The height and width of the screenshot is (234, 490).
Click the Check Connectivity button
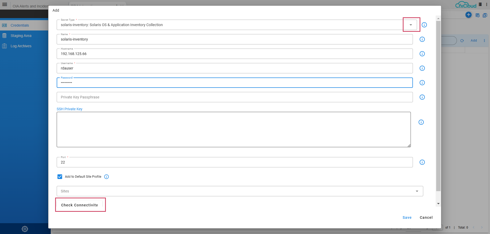point(79,205)
